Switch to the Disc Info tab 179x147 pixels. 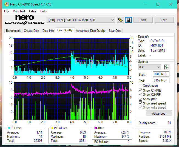coord(48,31)
